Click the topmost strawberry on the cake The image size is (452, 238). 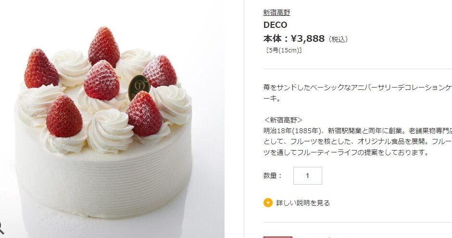[104, 46]
